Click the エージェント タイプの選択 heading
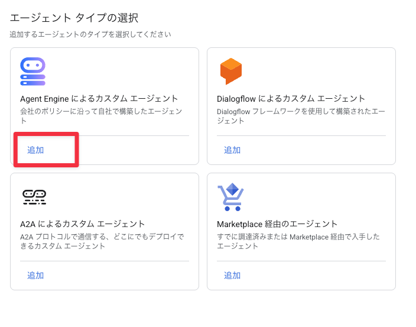This screenshot has width=416, height=327. [74, 18]
